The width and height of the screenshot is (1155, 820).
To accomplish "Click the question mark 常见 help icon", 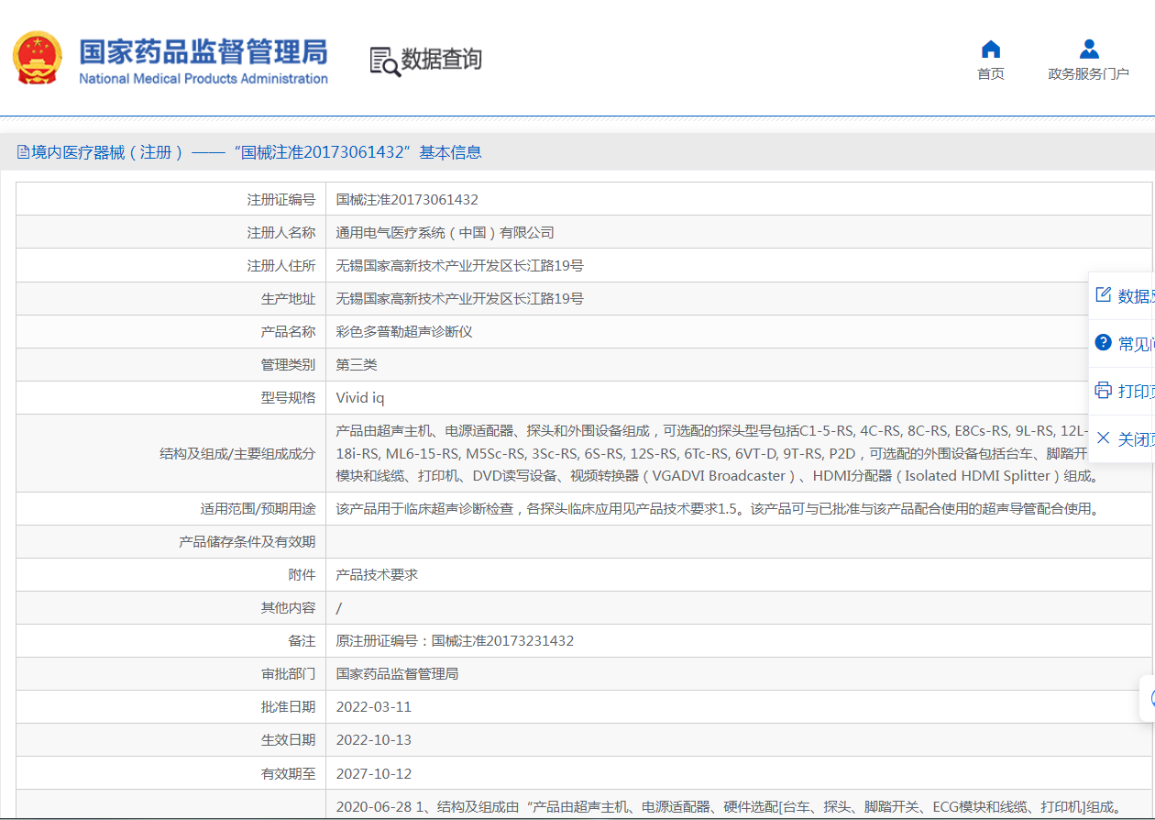I will 1104,342.
